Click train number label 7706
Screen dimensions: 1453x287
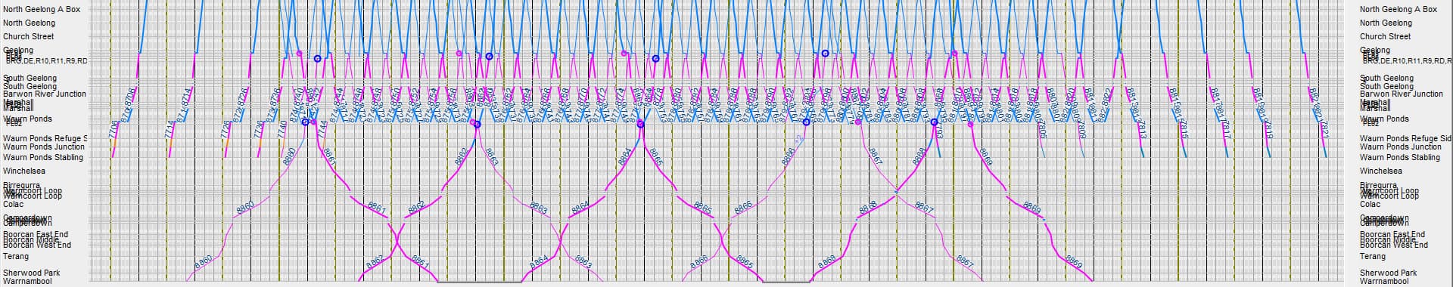pyautogui.click(x=114, y=129)
